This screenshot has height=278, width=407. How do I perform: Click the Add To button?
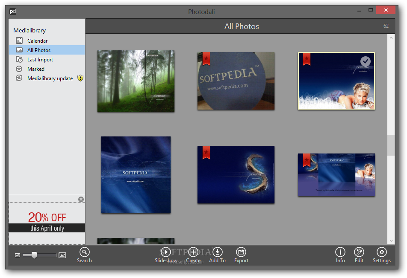coord(218,255)
